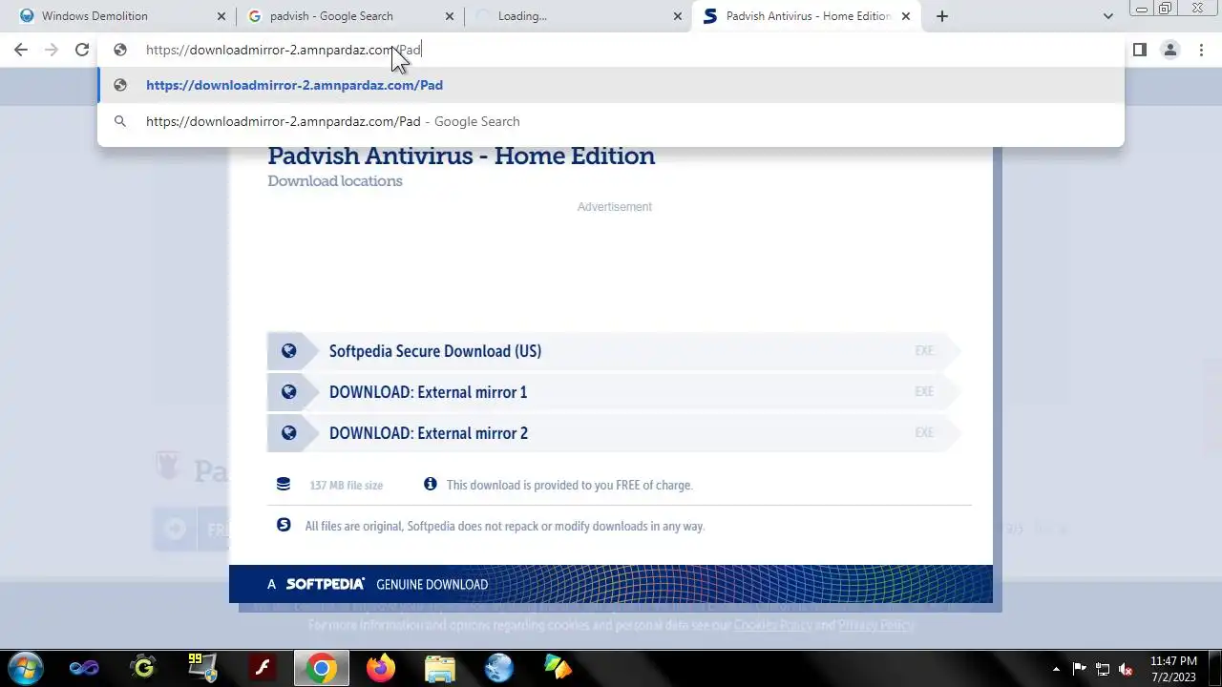
Task: Launch the Flash icon in taskbar
Action: pyautogui.click(x=262, y=668)
